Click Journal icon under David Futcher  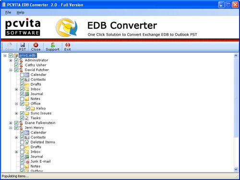27,94
